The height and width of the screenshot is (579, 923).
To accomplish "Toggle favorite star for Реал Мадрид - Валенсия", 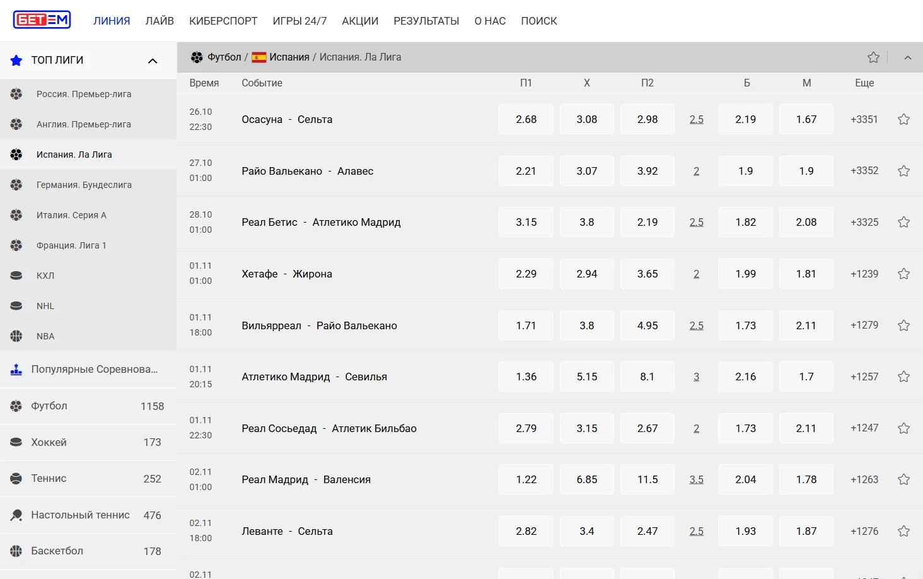I will 903,479.
